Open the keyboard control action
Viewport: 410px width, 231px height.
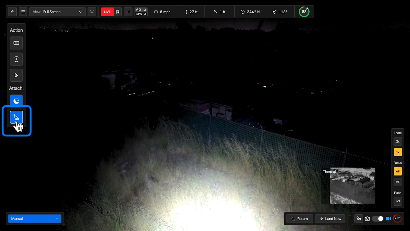click(x=16, y=43)
